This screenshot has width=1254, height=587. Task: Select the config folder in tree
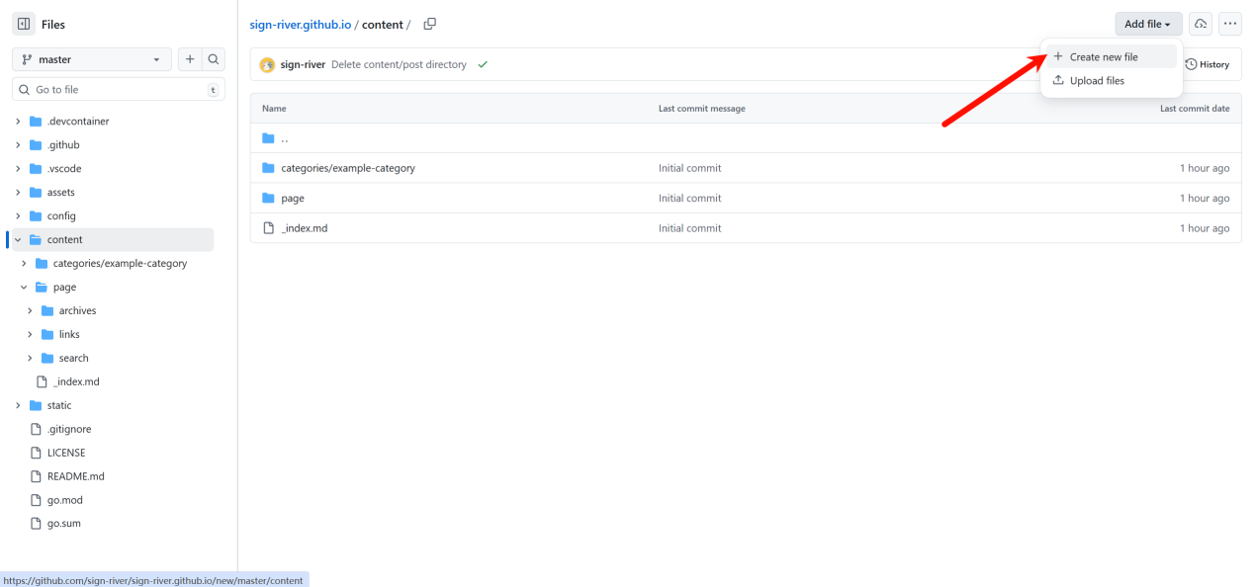pyautogui.click(x=61, y=216)
